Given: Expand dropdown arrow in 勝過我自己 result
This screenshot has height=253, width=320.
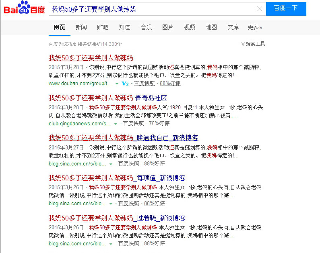Looking at the screenshot, I should tap(111, 164).
